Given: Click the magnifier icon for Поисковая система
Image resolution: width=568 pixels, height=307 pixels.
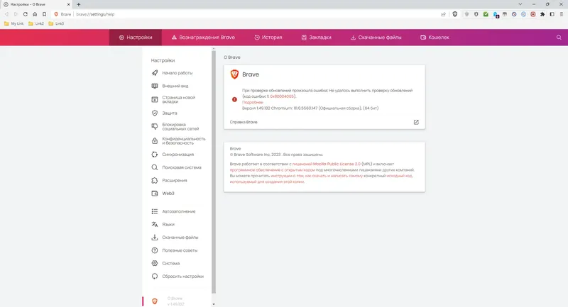Looking at the screenshot, I should [155, 167].
